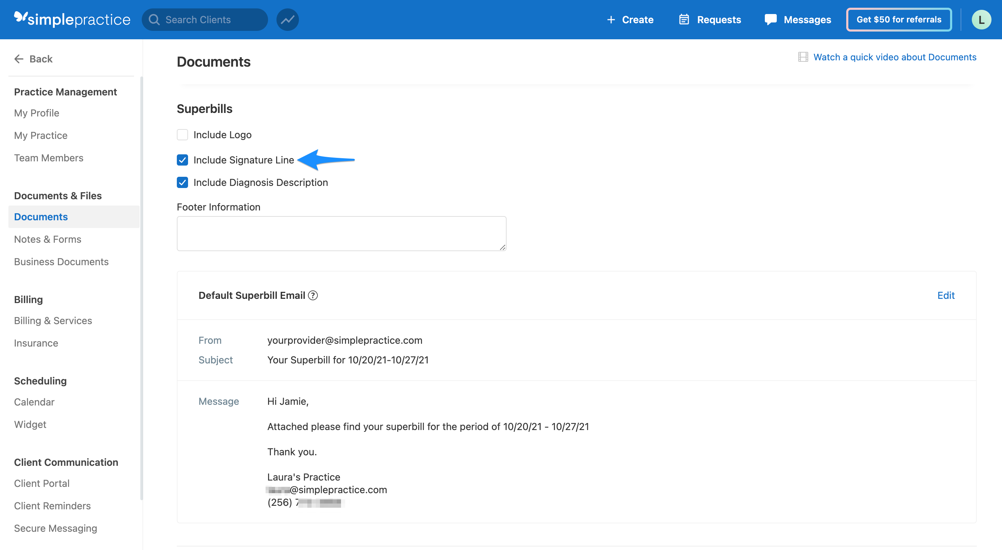This screenshot has height=550, width=1002.
Task: Click inside the Footer Information text area
Action: click(x=341, y=233)
